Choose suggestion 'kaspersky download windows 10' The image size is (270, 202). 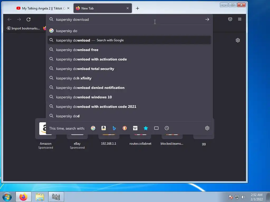click(x=129, y=97)
